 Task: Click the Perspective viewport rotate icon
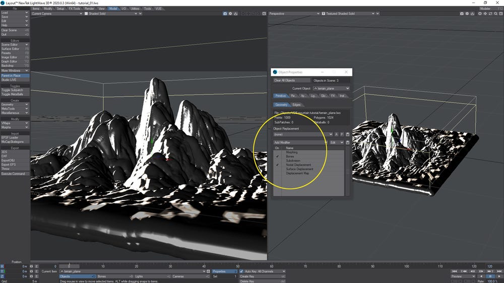click(x=490, y=14)
